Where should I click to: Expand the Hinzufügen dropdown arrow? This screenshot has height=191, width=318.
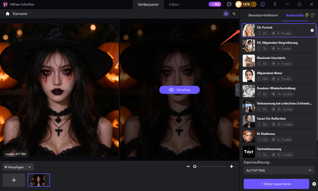pyautogui.click(x=30, y=167)
